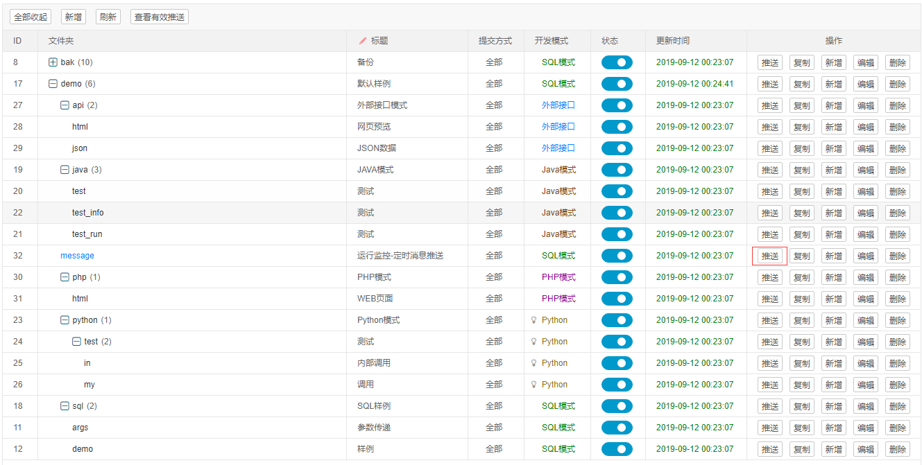Add new under the demo folder row
This screenshot has width=922, height=465.
[834, 84]
